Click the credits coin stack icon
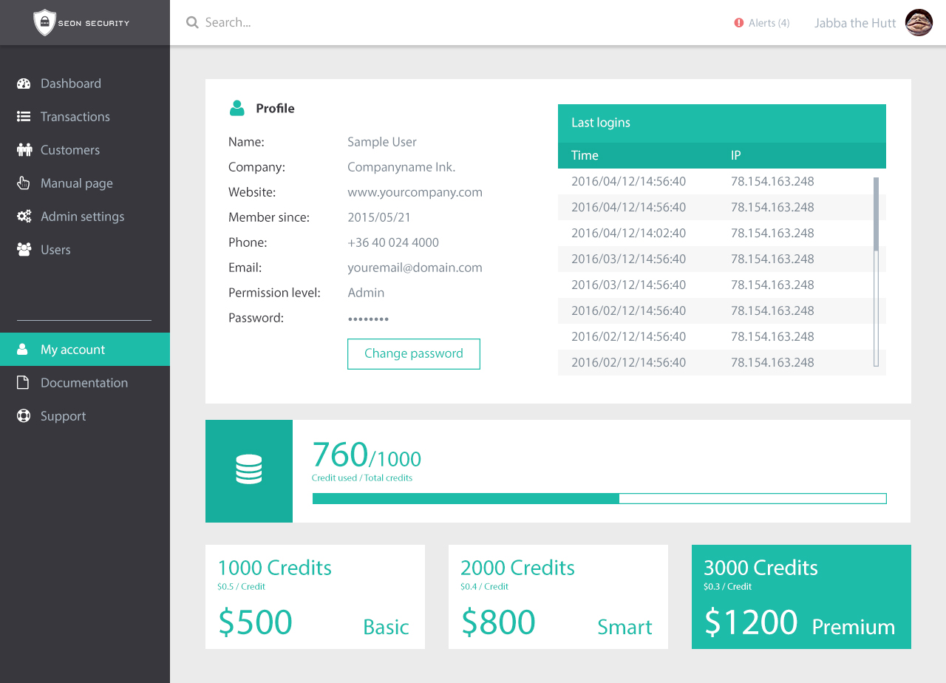946x683 pixels. coord(249,470)
